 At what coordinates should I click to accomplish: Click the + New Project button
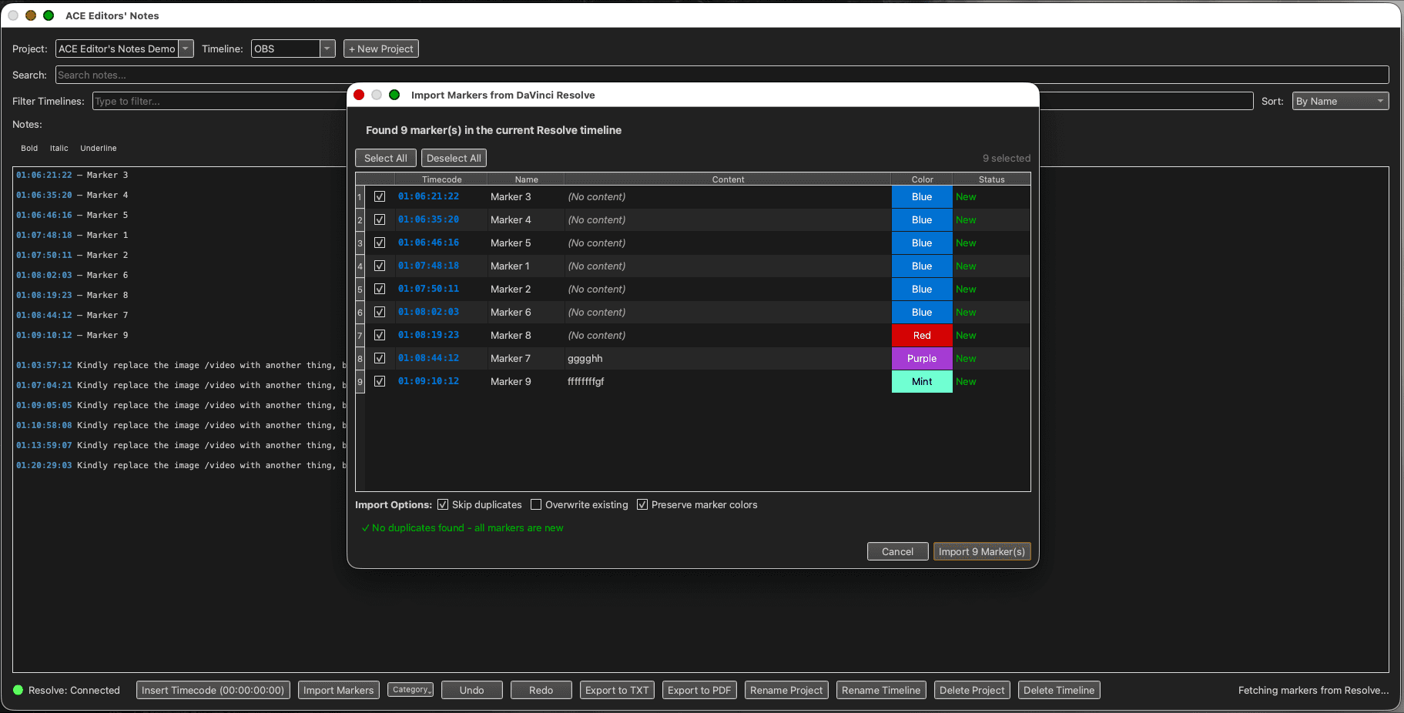[x=381, y=49]
